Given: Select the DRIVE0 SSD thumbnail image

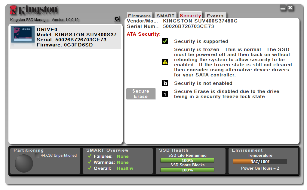Looking at the screenshot, I should pyautogui.click(x=23, y=34).
